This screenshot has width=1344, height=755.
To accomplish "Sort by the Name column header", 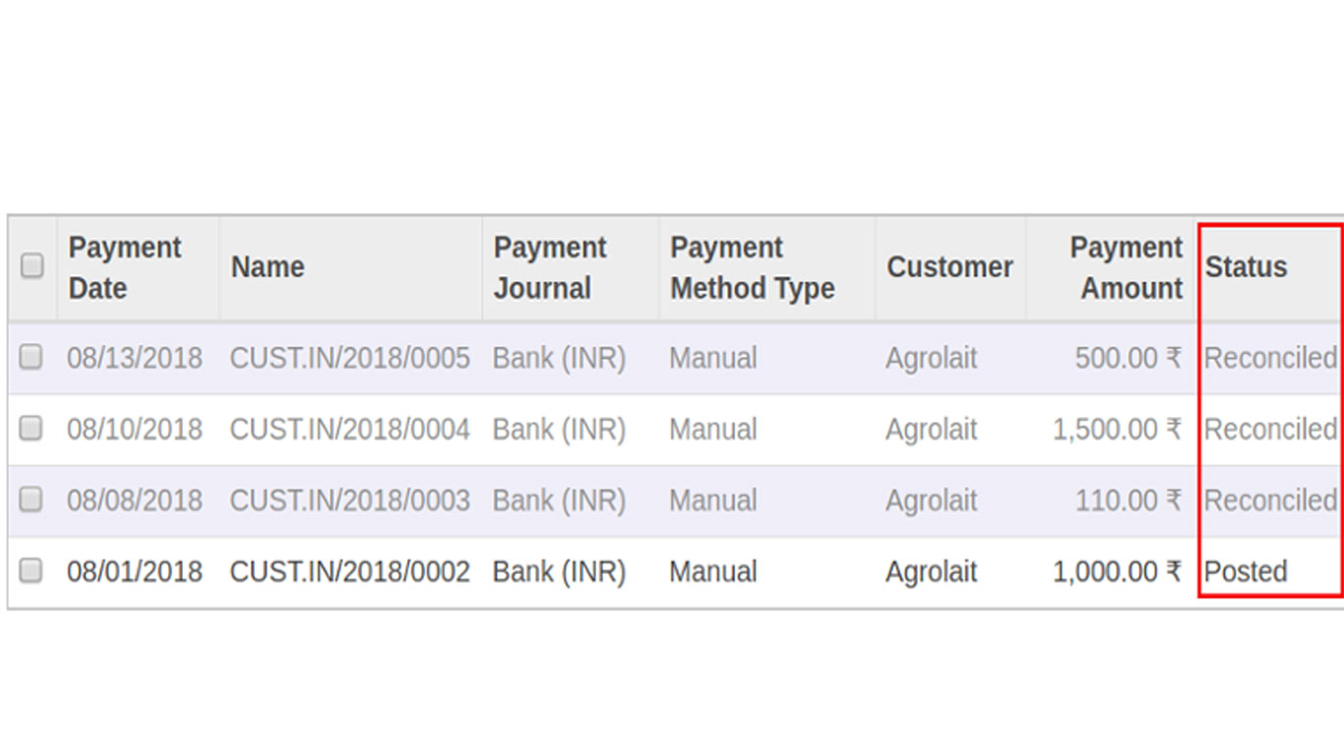I will 268,267.
